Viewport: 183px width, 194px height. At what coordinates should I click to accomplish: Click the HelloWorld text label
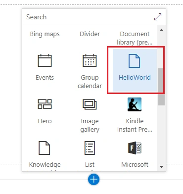tap(135, 77)
